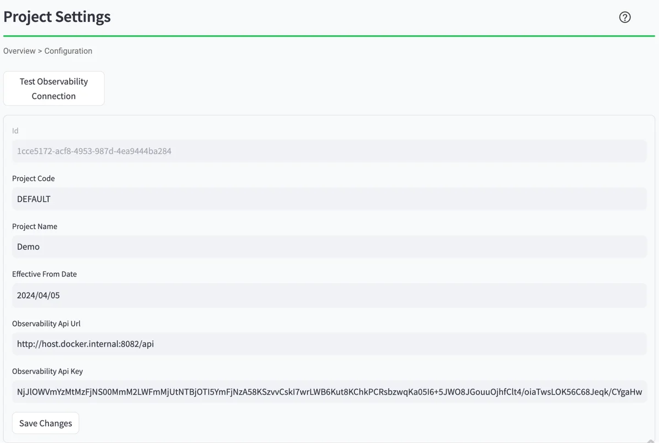Select Configuration in the breadcrumb trail

click(68, 51)
